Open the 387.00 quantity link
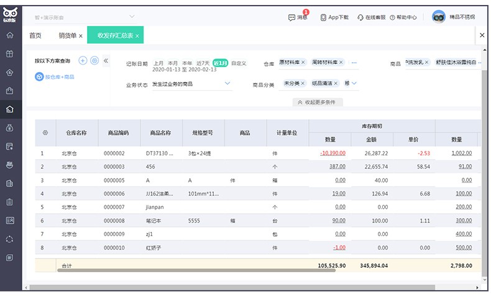Image resolution: width=491 pixels, height=297 pixels. 337,167
